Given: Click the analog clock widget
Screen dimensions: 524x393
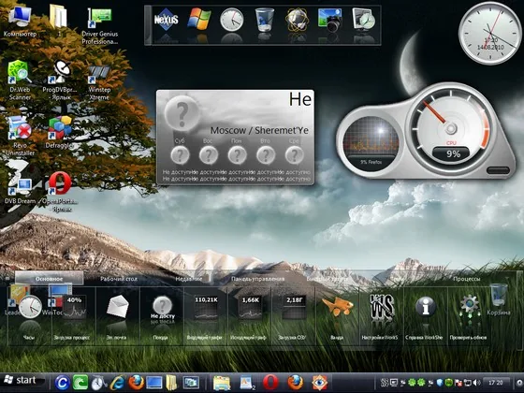Looking at the screenshot, I should 490,33.
